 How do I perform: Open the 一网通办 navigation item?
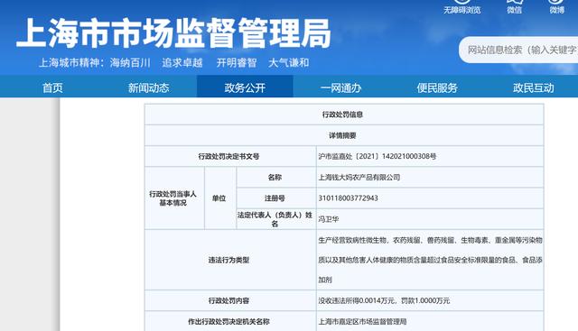click(340, 87)
